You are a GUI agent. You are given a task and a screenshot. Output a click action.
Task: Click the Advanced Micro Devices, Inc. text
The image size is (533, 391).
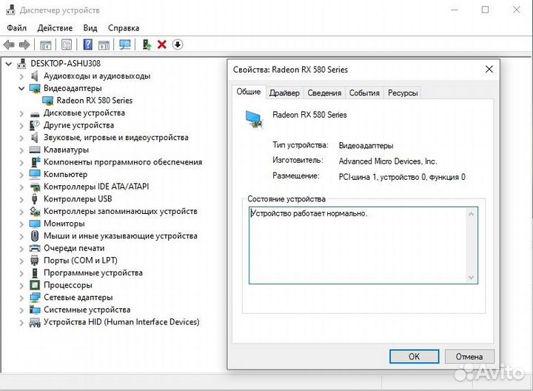pyautogui.click(x=388, y=161)
